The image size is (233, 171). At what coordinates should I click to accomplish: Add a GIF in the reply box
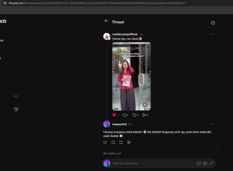pyautogui.click(x=205, y=164)
